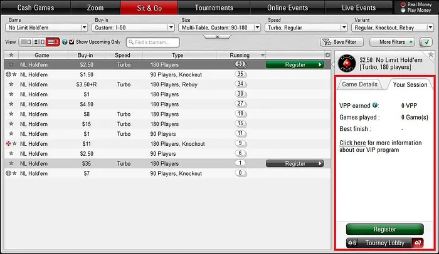The height and width of the screenshot is (254, 439).
Task: Select the middle list view layout icon
Action: pos(39,42)
